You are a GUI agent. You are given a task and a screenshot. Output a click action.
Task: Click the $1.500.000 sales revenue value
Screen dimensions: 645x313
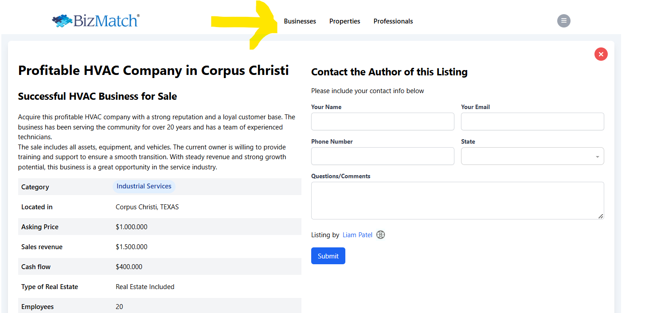131,247
